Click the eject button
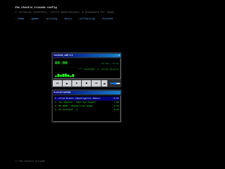Screen dimensions: 225x169 [x=105, y=83]
